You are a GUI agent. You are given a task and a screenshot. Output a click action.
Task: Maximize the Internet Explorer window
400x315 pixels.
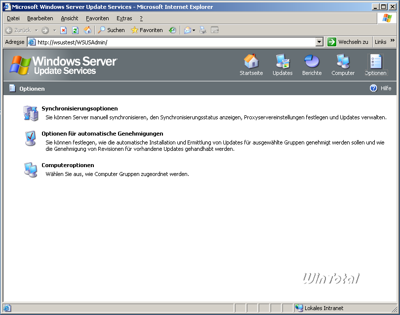(383, 7)
